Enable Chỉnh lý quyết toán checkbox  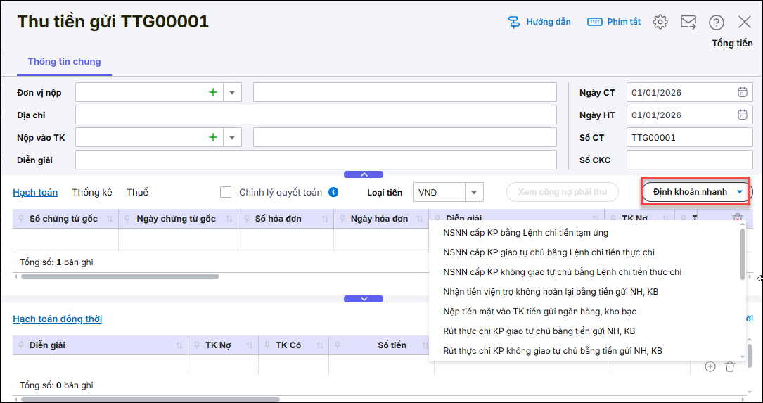point(226,192)
